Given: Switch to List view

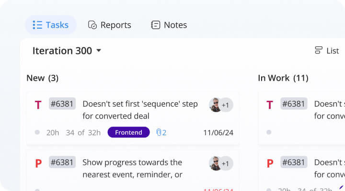Looking at the screenshot, I should pos(327,51).
